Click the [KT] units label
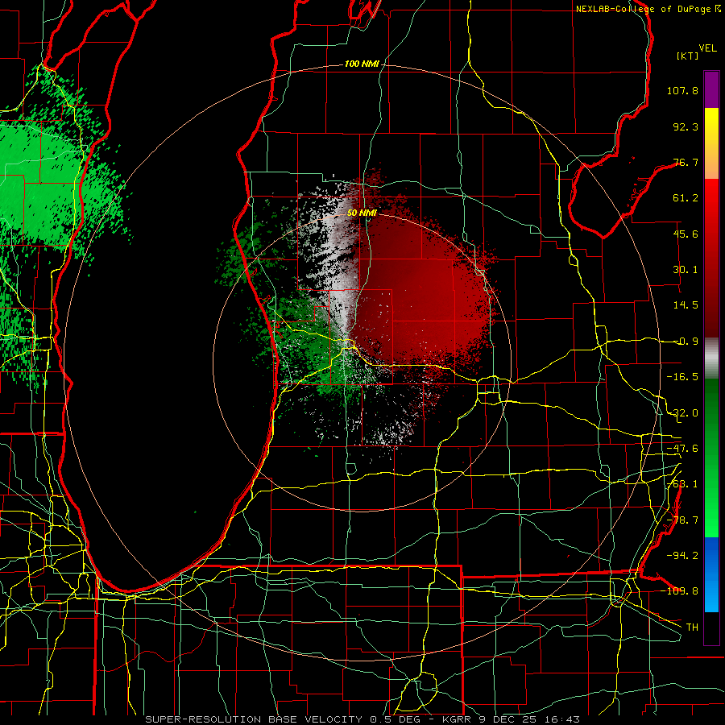Viewport: 725px width, 725px height. click(x=688, y=56)
